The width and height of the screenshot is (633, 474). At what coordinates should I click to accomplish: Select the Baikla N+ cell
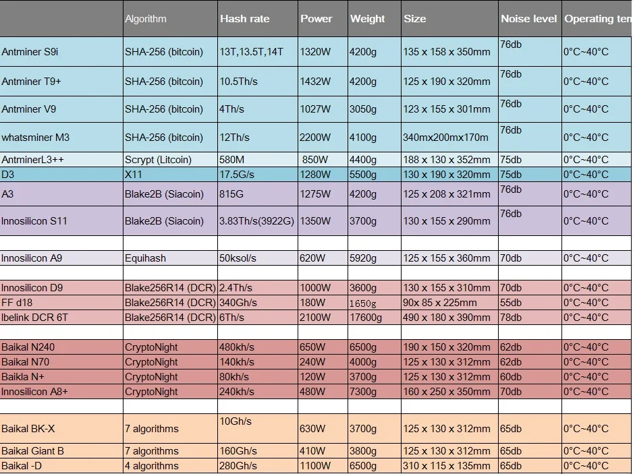(x=61, y=377)
